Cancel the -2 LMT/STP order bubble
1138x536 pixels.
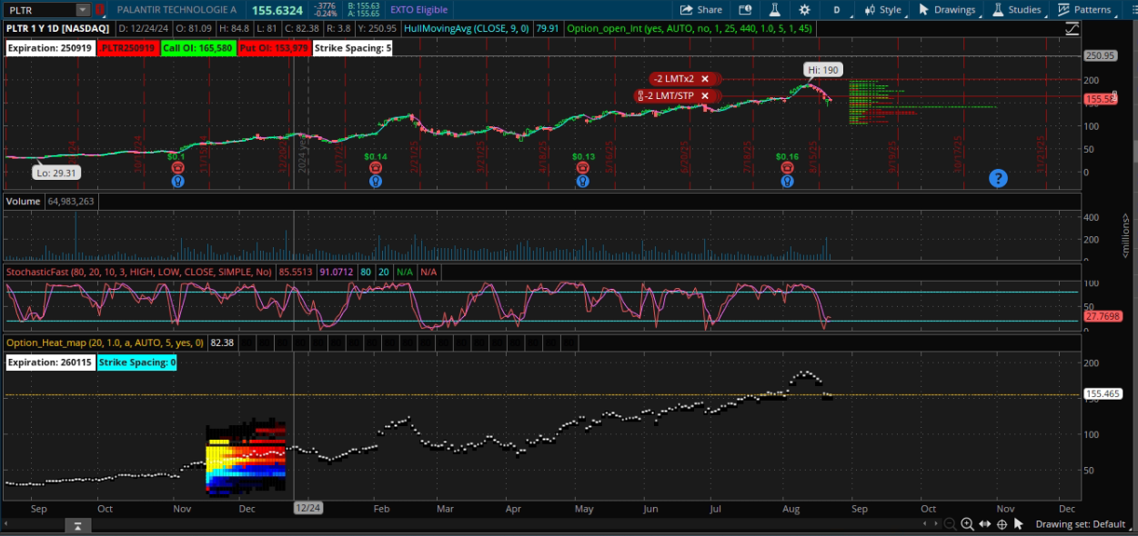(x=704, y=95)
